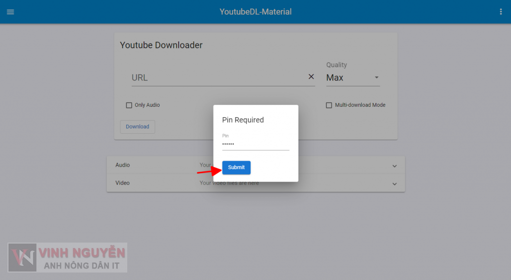The width and height of the screenshot is (511, 280).
Task: Click the Multi-download Mode label text
Action: [360, 105]
